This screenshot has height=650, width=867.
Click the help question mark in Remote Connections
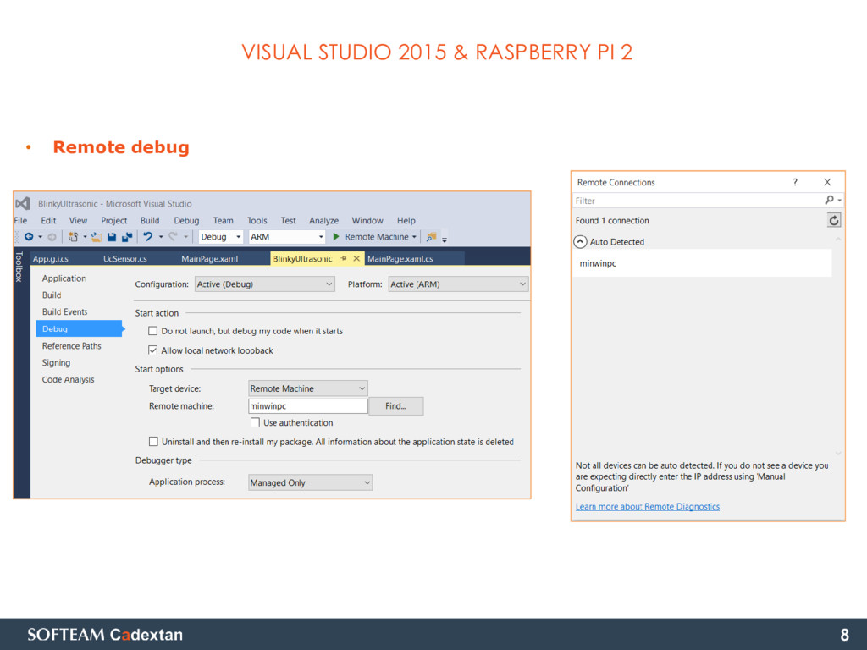pyautogui.click(x=795, y=182)
